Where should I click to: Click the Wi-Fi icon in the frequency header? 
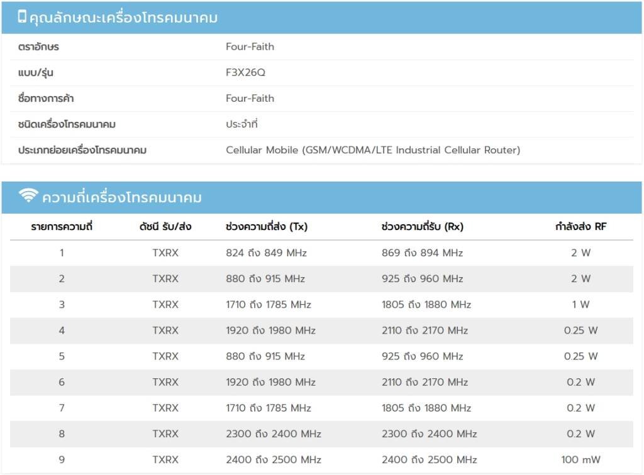(x=28, y=195)
